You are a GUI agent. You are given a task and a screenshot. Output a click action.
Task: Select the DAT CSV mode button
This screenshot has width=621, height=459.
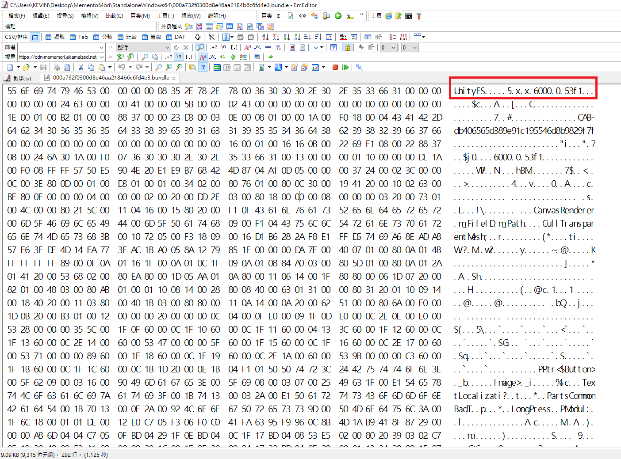coord(176,37)
